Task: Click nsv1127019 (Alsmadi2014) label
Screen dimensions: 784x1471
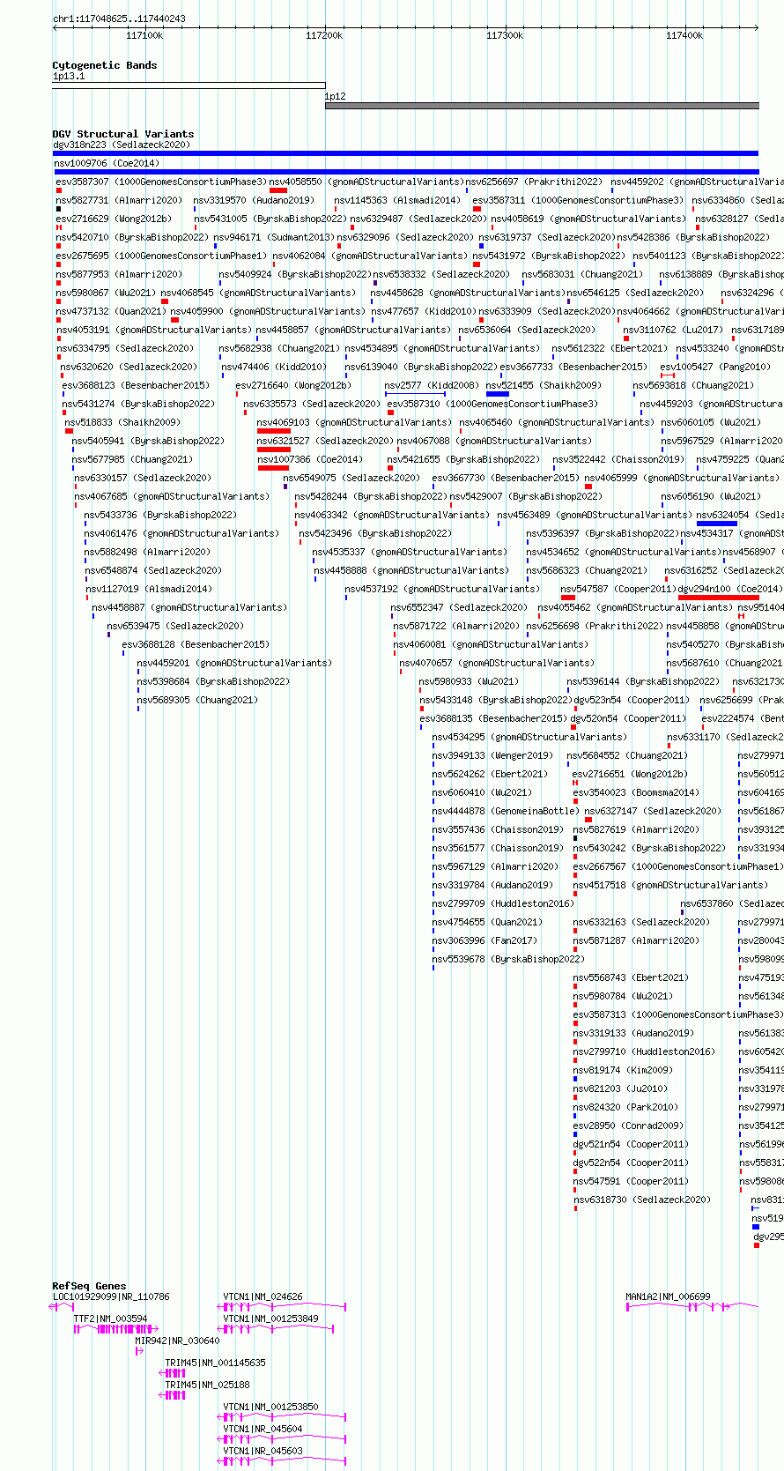Action: pos(149,589)
